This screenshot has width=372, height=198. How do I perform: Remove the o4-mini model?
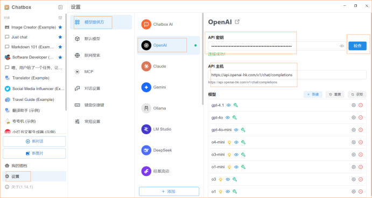click(x=361, y=142)
